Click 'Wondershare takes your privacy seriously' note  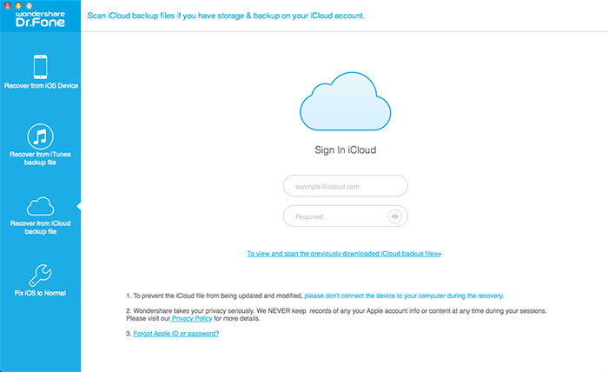click(x=336, y=315)
